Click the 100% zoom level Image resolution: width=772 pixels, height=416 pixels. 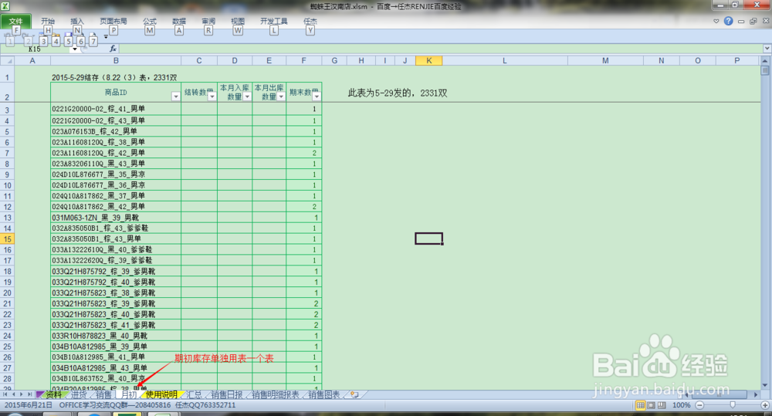(x=681, y=405)
